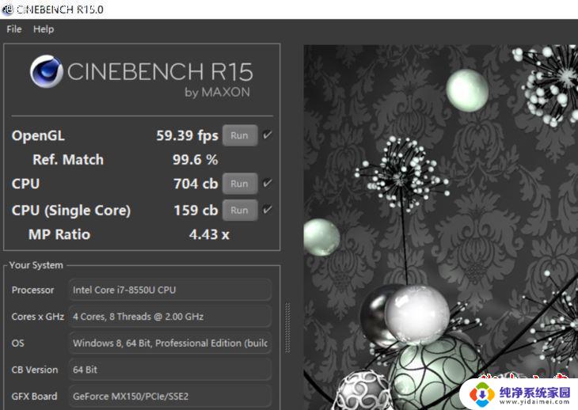Run the CPU Single Core benchmark
This screenshot has height=410, width=578.
[x=240, y=210]
